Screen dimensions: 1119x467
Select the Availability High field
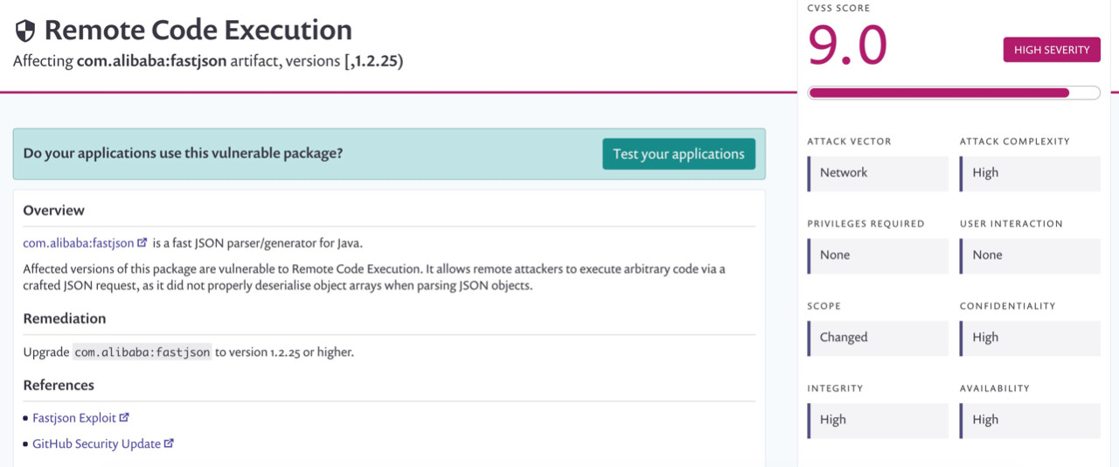click(1030, 420)
